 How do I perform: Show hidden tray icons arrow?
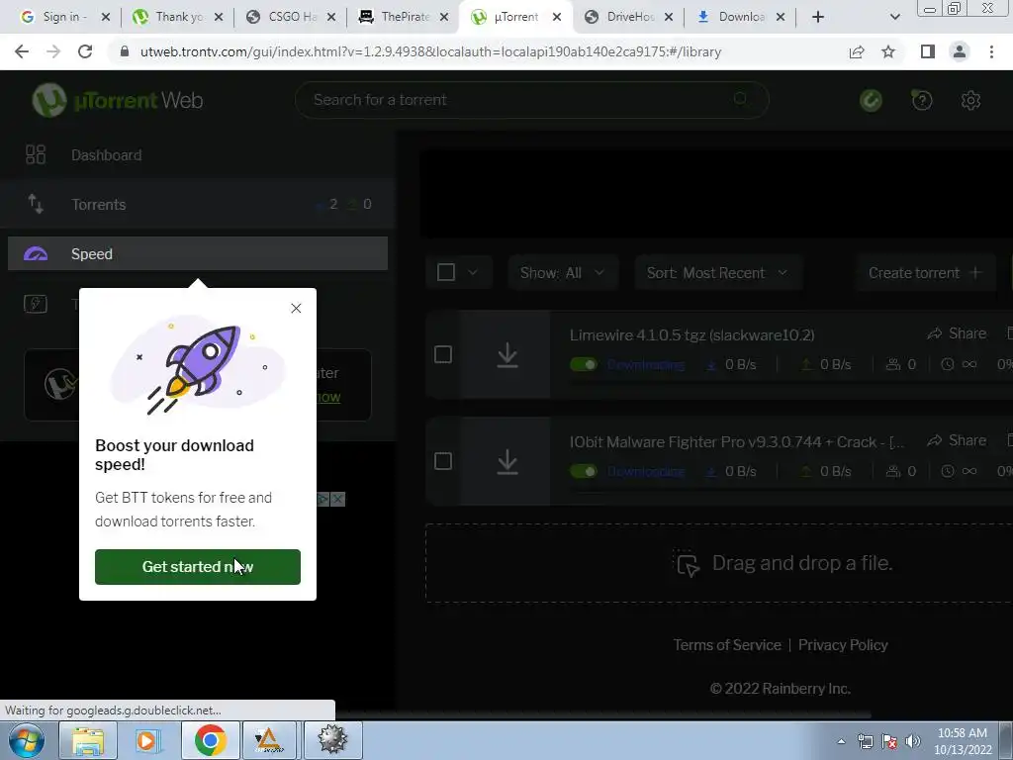pyautogui.click(x=841, y=741)
